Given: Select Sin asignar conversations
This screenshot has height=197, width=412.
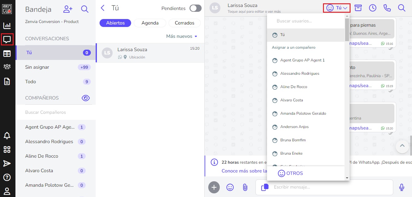Looking at the screenshot, I should tap(56, 67).
